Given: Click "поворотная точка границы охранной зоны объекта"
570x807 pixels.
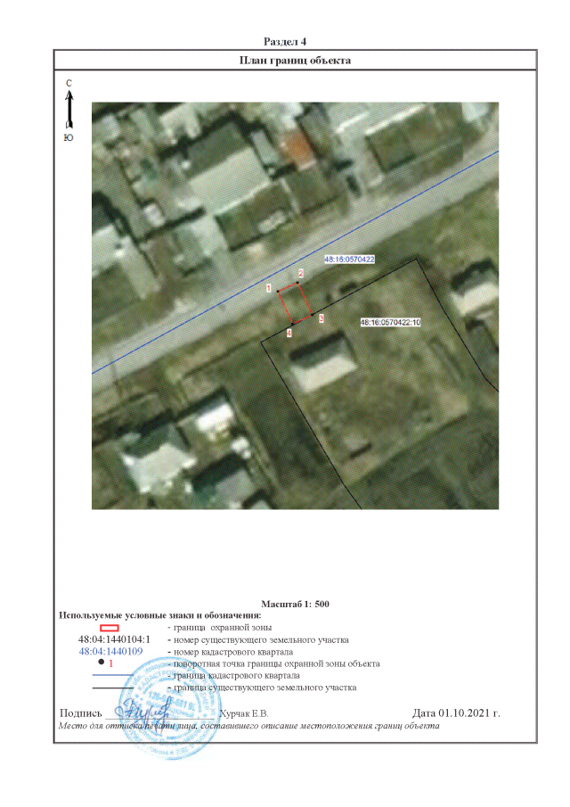Looking at the screenshot, I should [x=276, y=663].
